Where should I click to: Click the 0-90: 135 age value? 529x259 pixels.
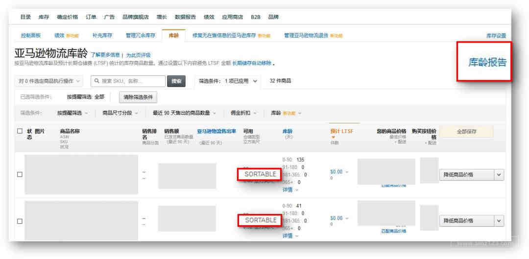click(293, 160)
